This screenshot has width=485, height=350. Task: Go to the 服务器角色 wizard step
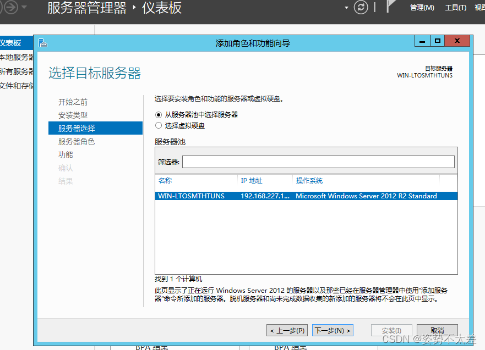click(x=77, y=141)
